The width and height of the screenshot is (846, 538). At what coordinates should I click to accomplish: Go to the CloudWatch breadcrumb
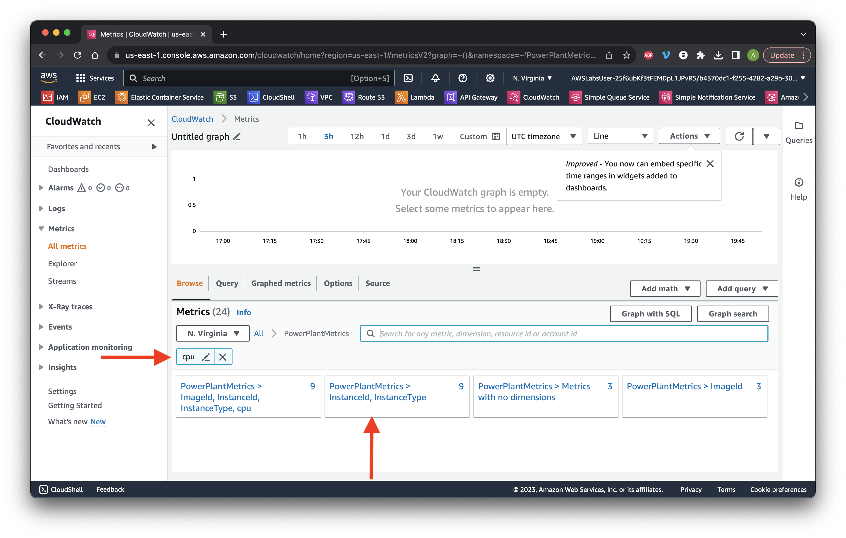click(192, 119)
